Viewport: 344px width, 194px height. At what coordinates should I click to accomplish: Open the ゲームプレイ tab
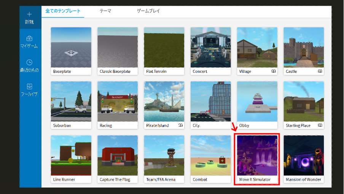tap(148, 11)
